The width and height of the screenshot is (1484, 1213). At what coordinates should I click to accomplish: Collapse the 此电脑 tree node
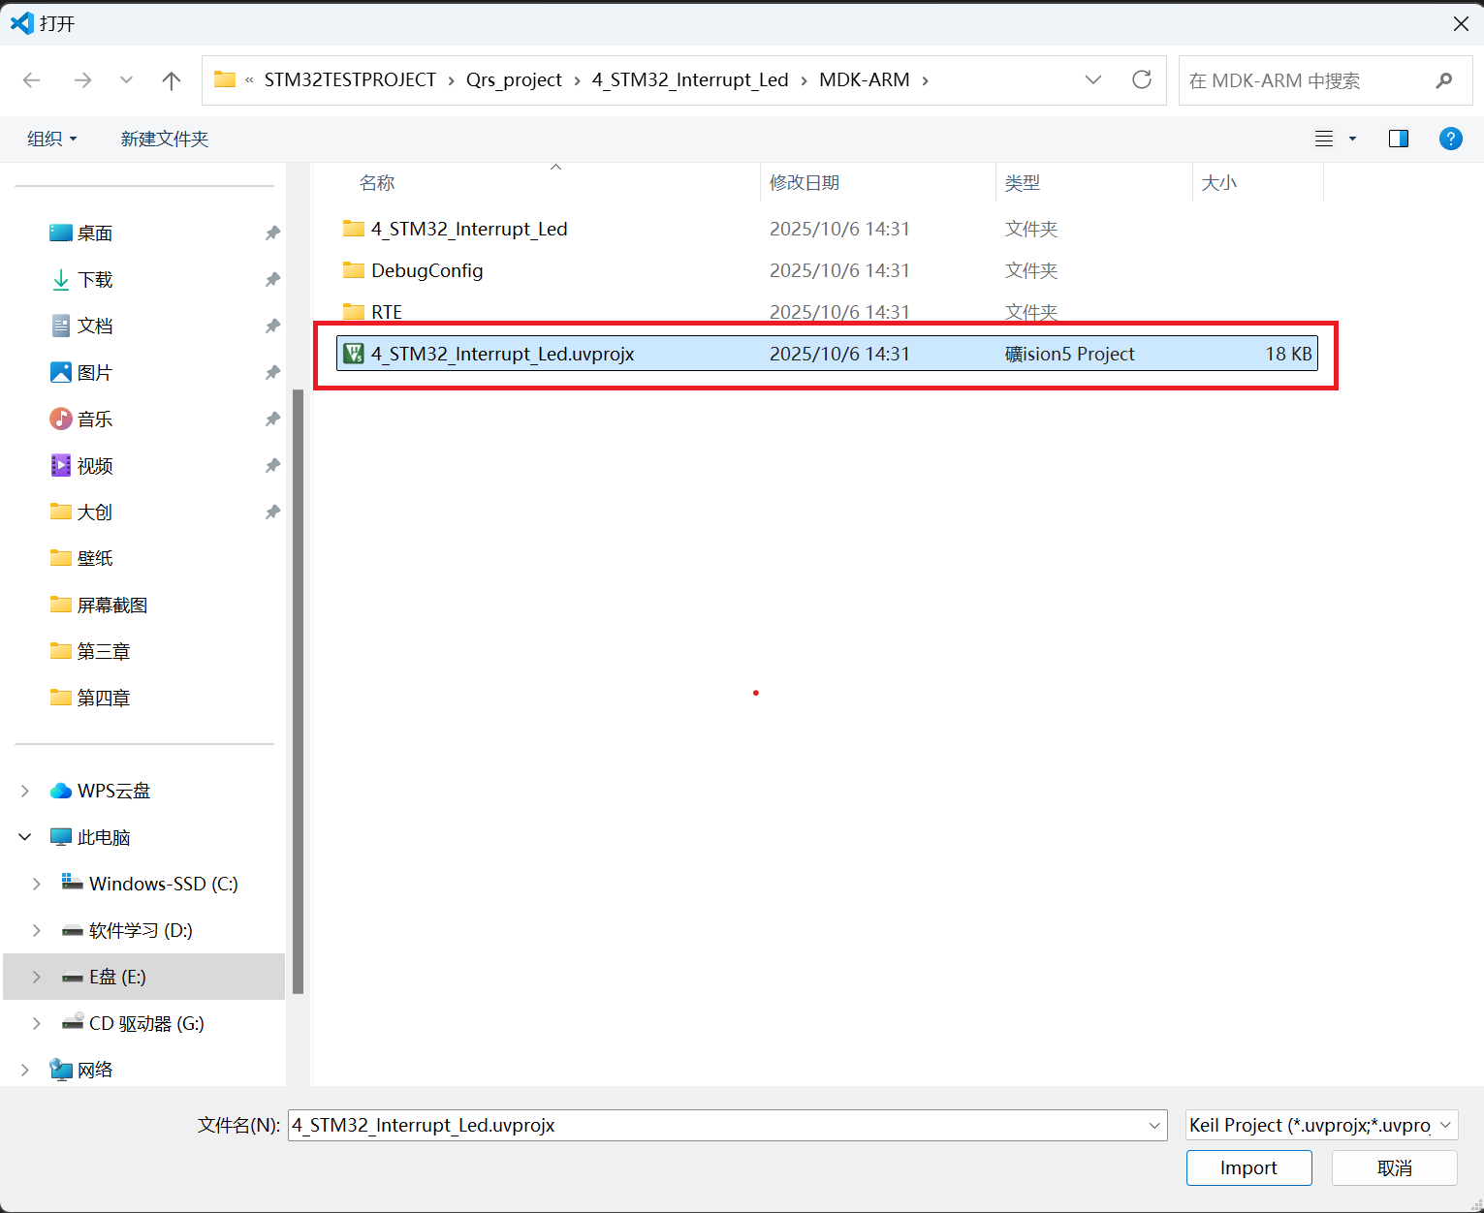pos(25,837)
